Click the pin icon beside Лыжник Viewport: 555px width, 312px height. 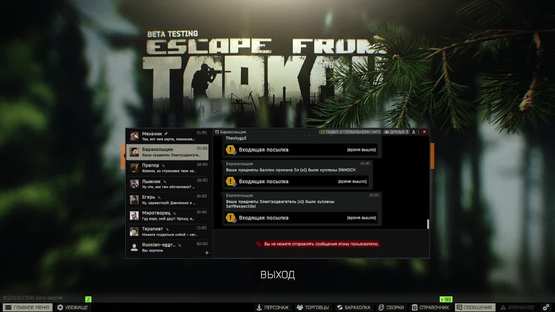pos(164,182)
